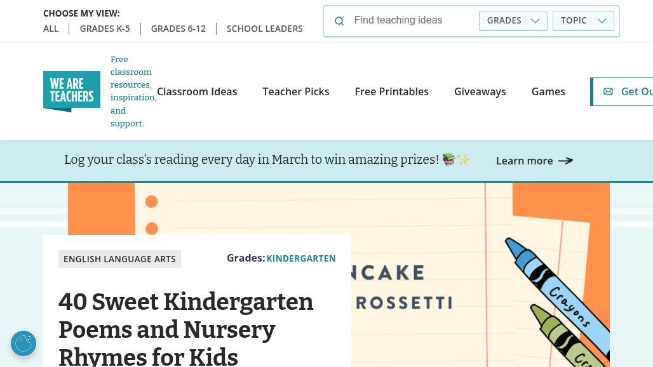Click the arrow icon beside Learn more
Screen dimensions: 653x367
point(565,161)
